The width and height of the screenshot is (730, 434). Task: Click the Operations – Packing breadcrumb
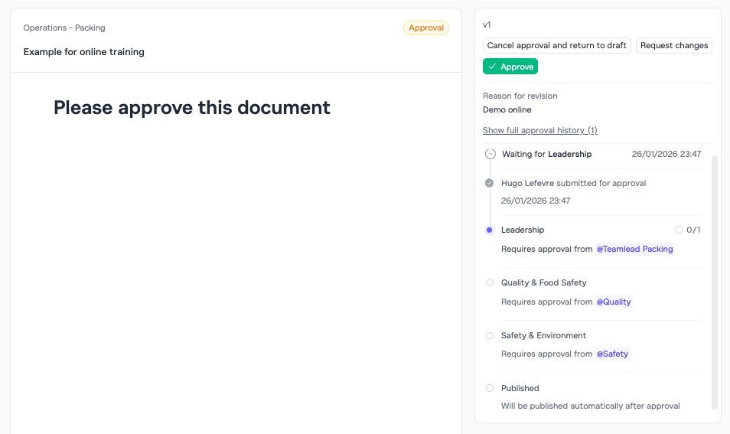click(x=64, y=28)
